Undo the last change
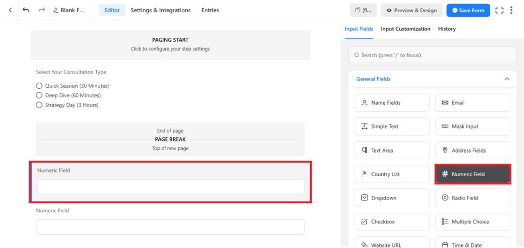The height and width of the screenshot is (248, 524). 26,10
